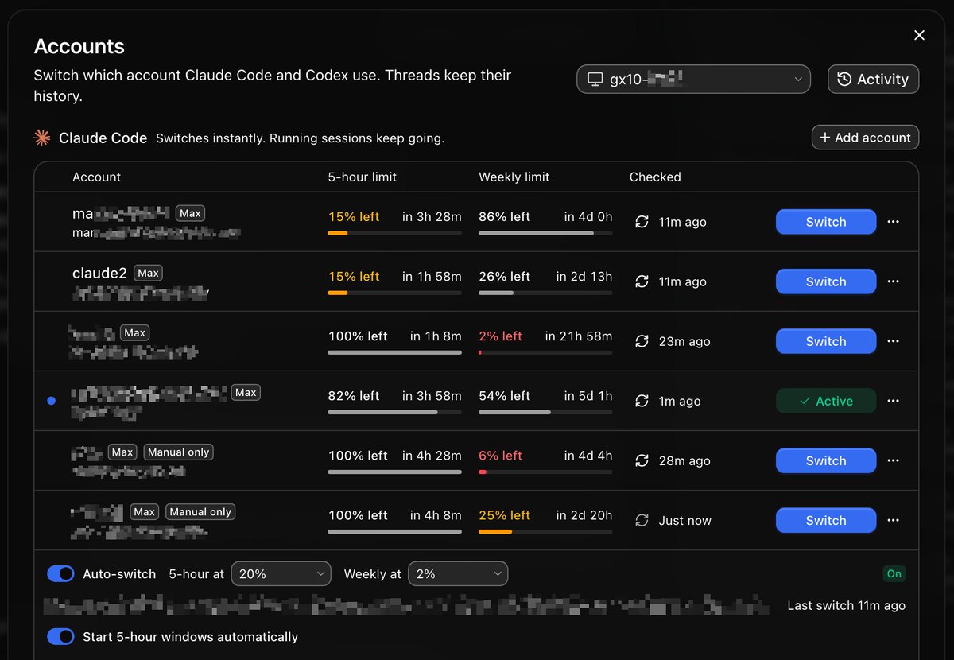Click the 5-hour limit column header

click(363, 177)
